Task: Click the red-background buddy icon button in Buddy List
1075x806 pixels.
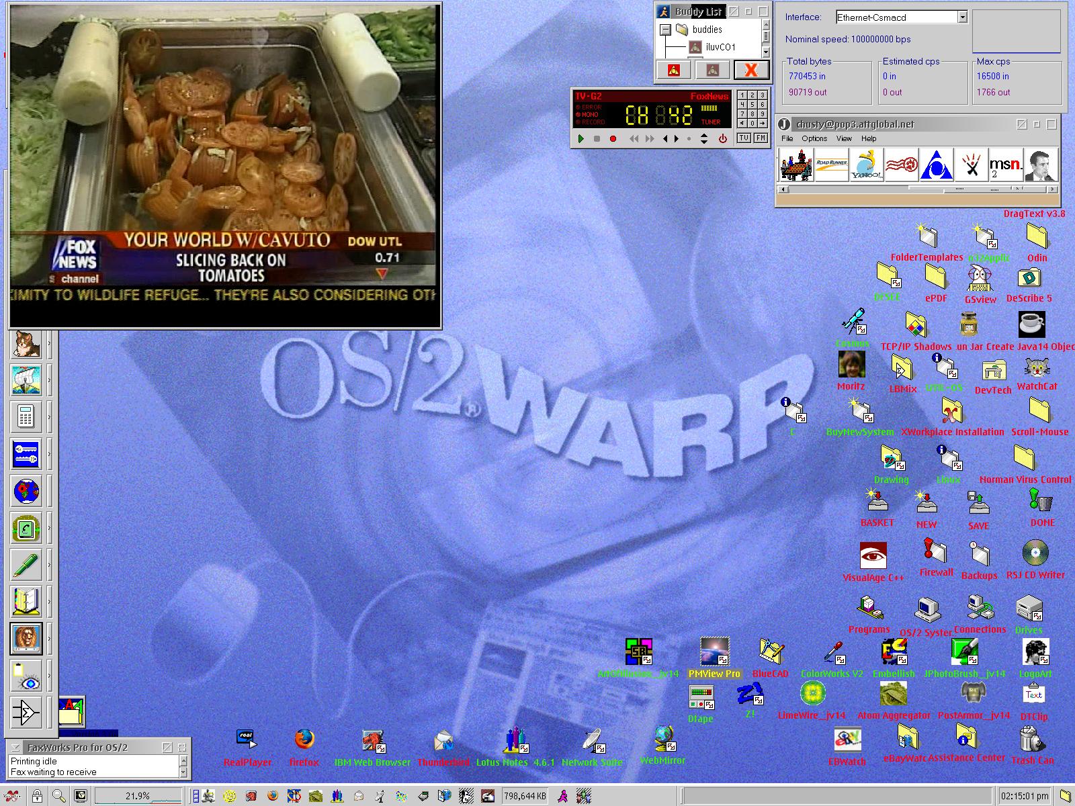Action: 674,70
